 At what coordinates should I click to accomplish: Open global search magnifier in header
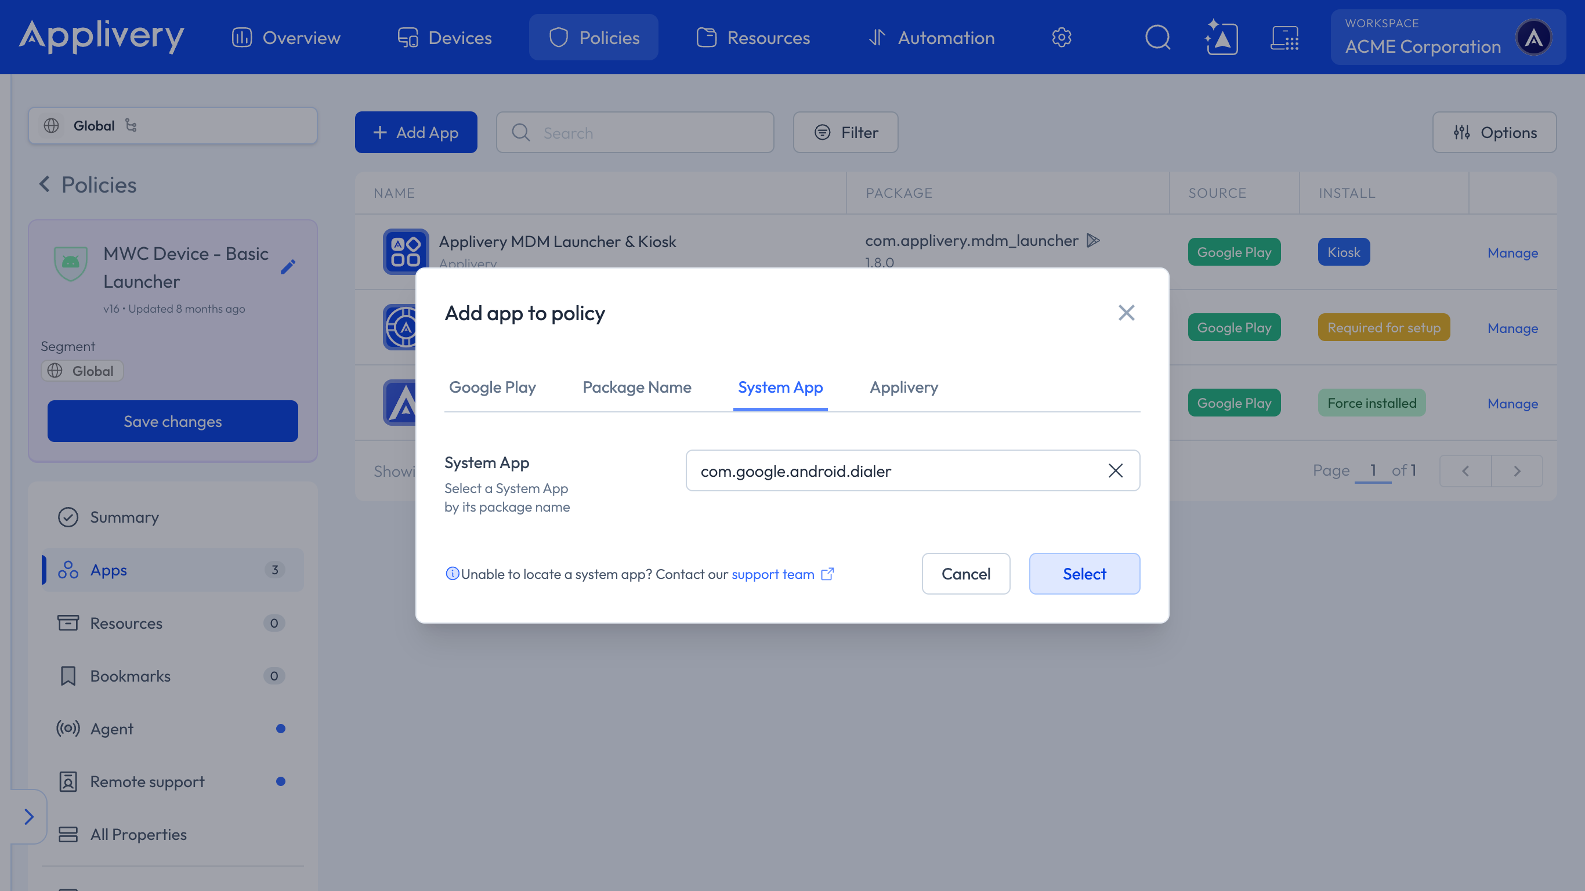1157,38
